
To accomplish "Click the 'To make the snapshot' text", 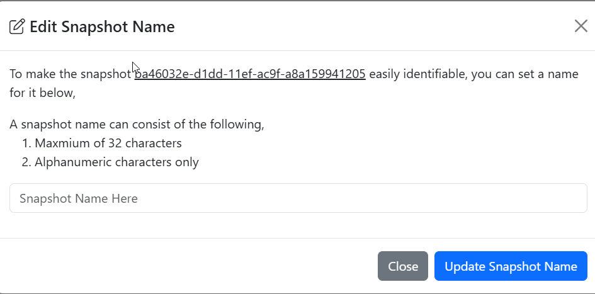I will [70, 74].
